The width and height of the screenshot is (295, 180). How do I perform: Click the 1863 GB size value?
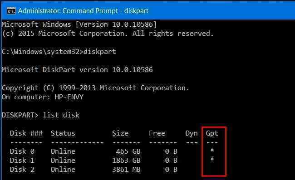point(126,160)
